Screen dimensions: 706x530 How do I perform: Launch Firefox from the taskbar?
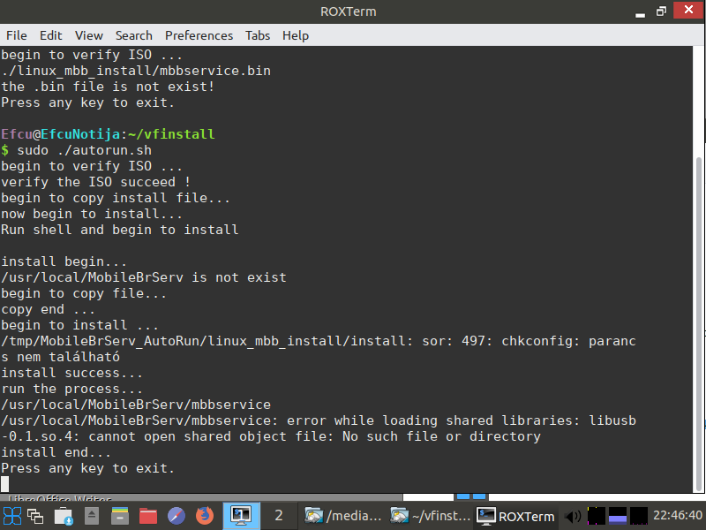tap(205, 516)
